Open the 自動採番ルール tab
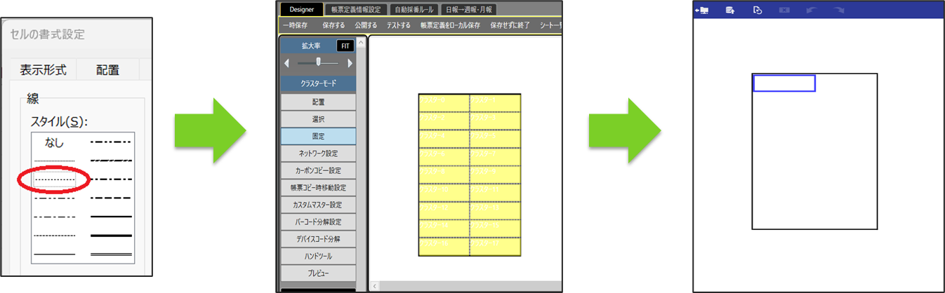The image size is (945, 293). point(414,9)
